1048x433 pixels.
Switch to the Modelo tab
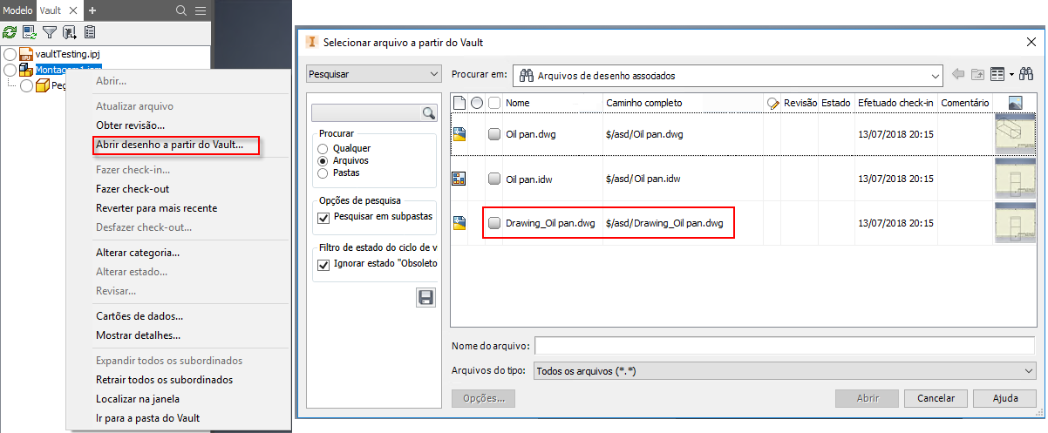click(18, 10)
